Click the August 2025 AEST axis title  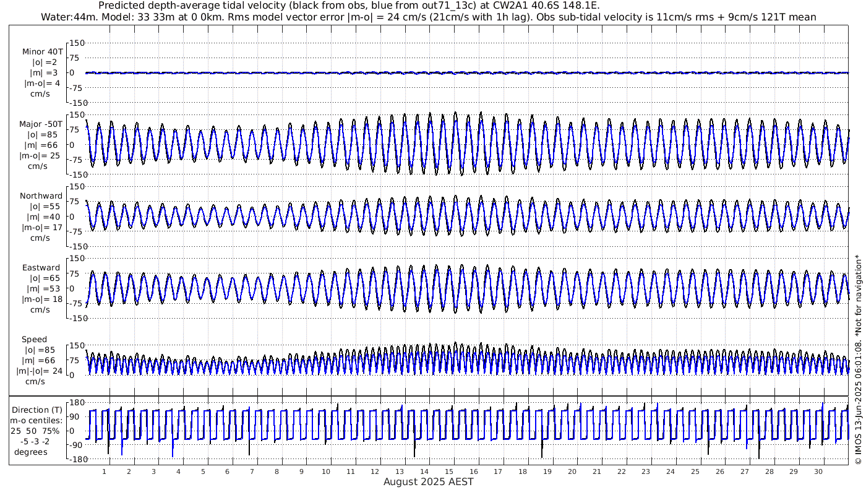[x=429, y=481]
